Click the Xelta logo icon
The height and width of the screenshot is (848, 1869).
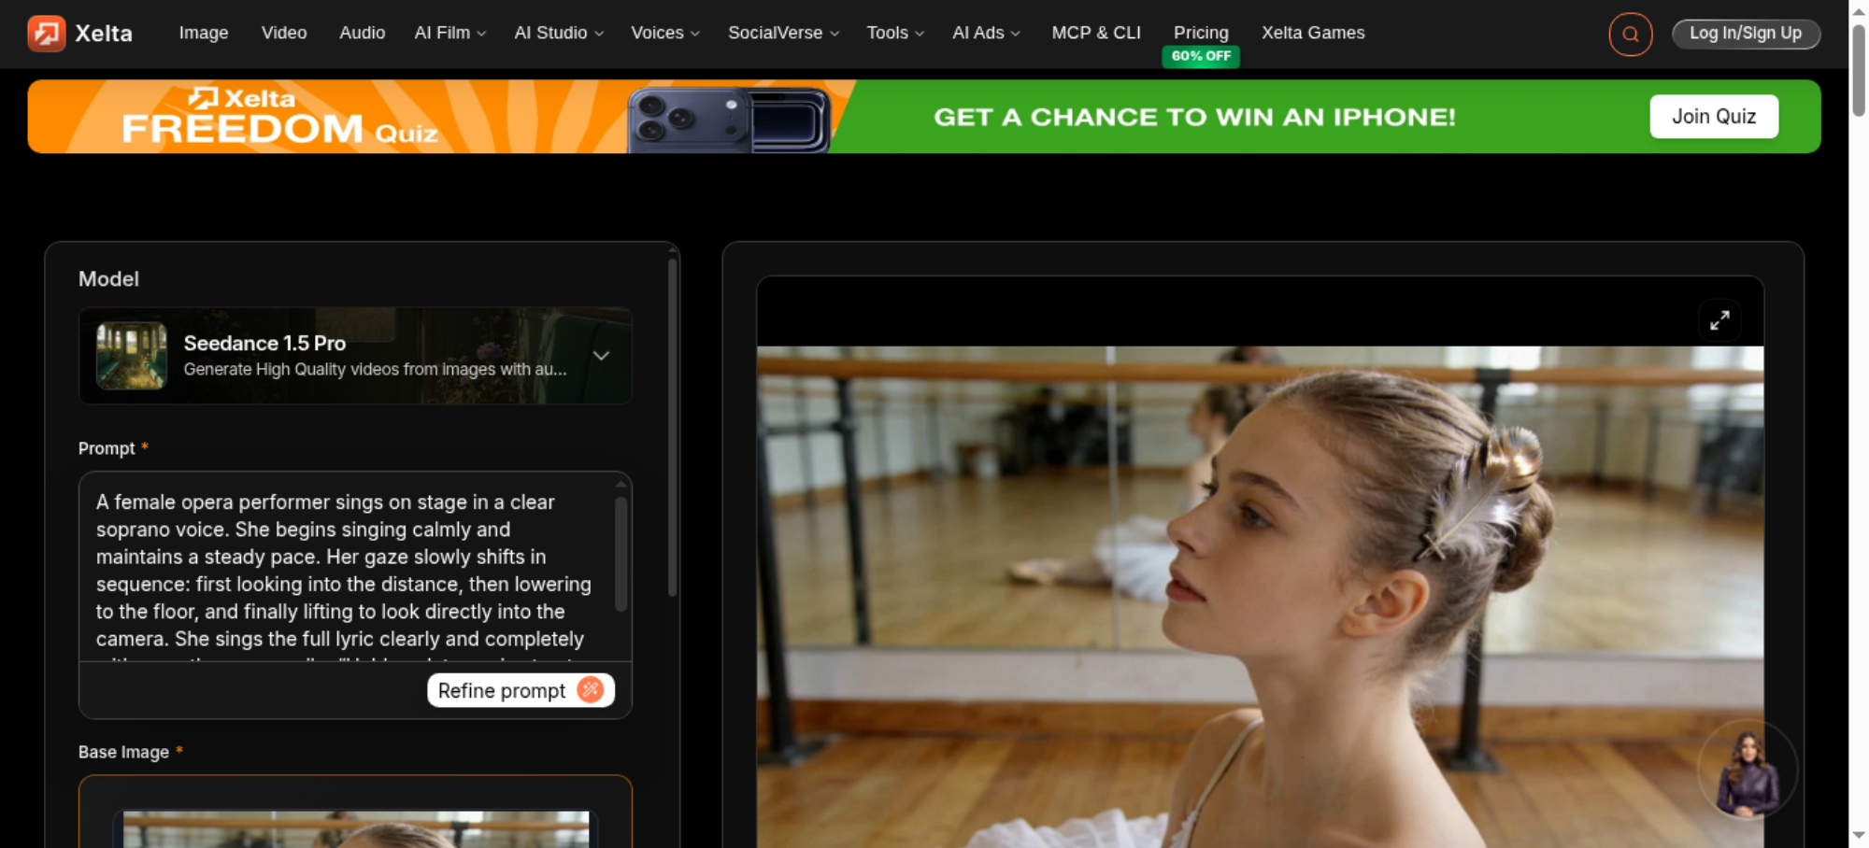(x=46, y=34)
